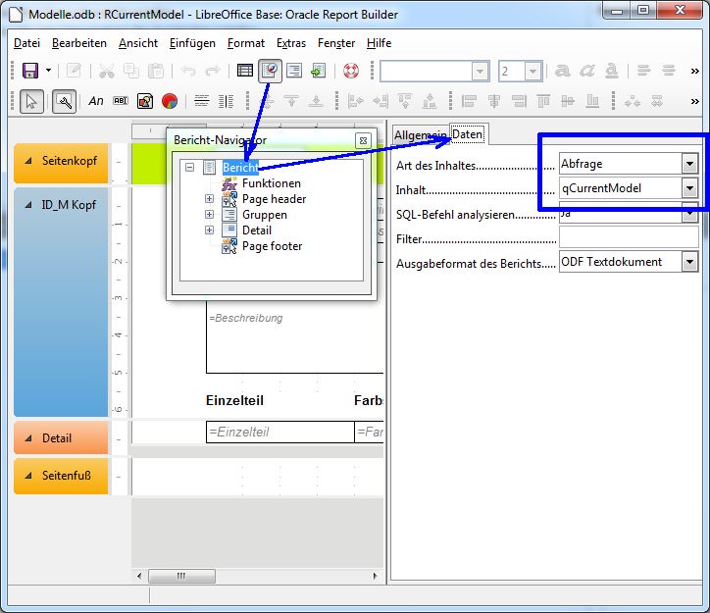Viewport: 710px width, 613px height.
Task: Click the Paste clipboard icon
Action: [x=156, y=71]
